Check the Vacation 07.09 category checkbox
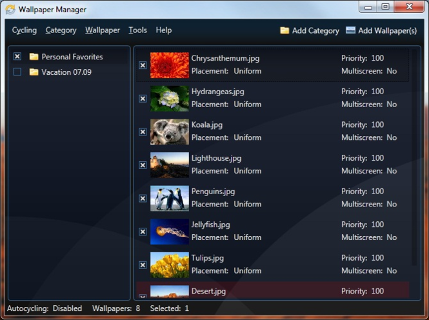 coord(17,72)
